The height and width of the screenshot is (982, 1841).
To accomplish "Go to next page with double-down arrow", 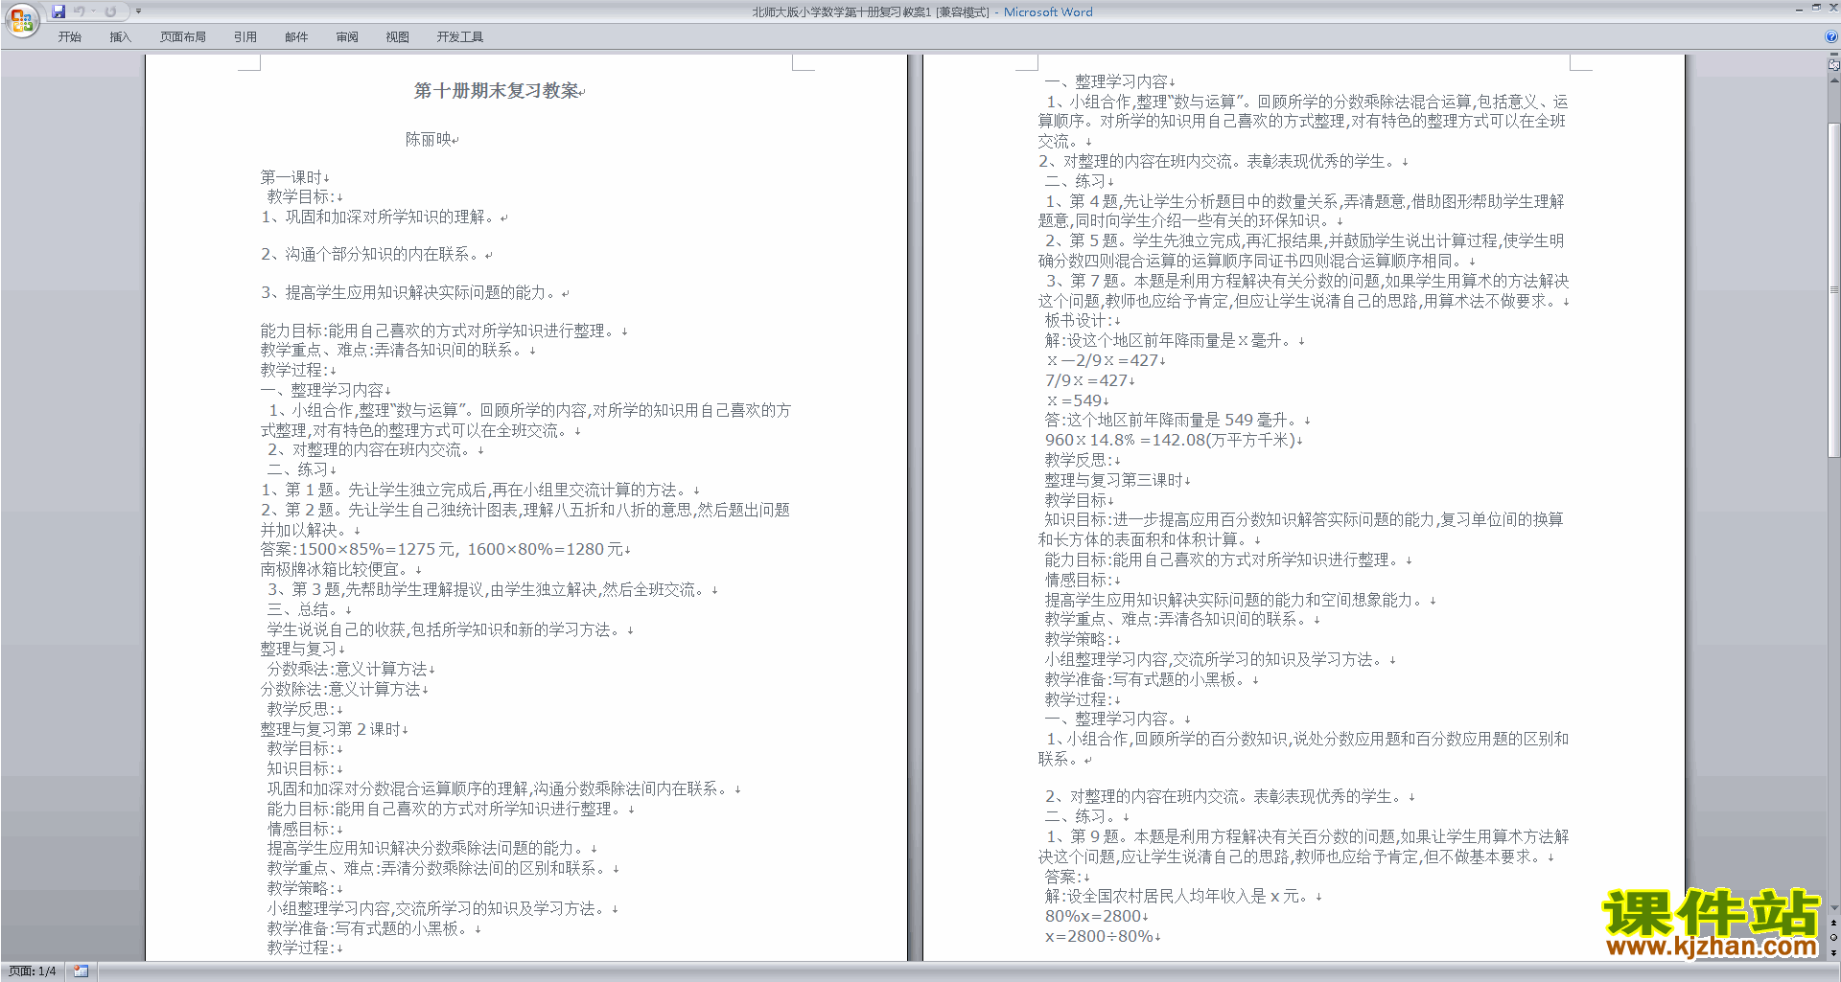I will point(1834,952).
